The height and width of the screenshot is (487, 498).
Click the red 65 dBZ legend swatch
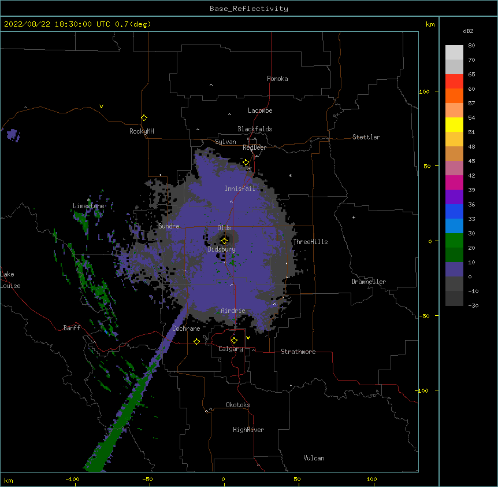454,81
